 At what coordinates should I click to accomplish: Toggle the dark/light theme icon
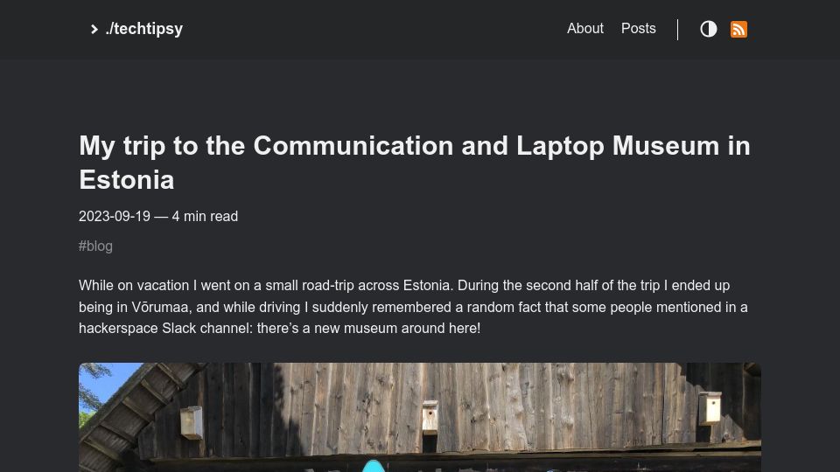(708, 29)
